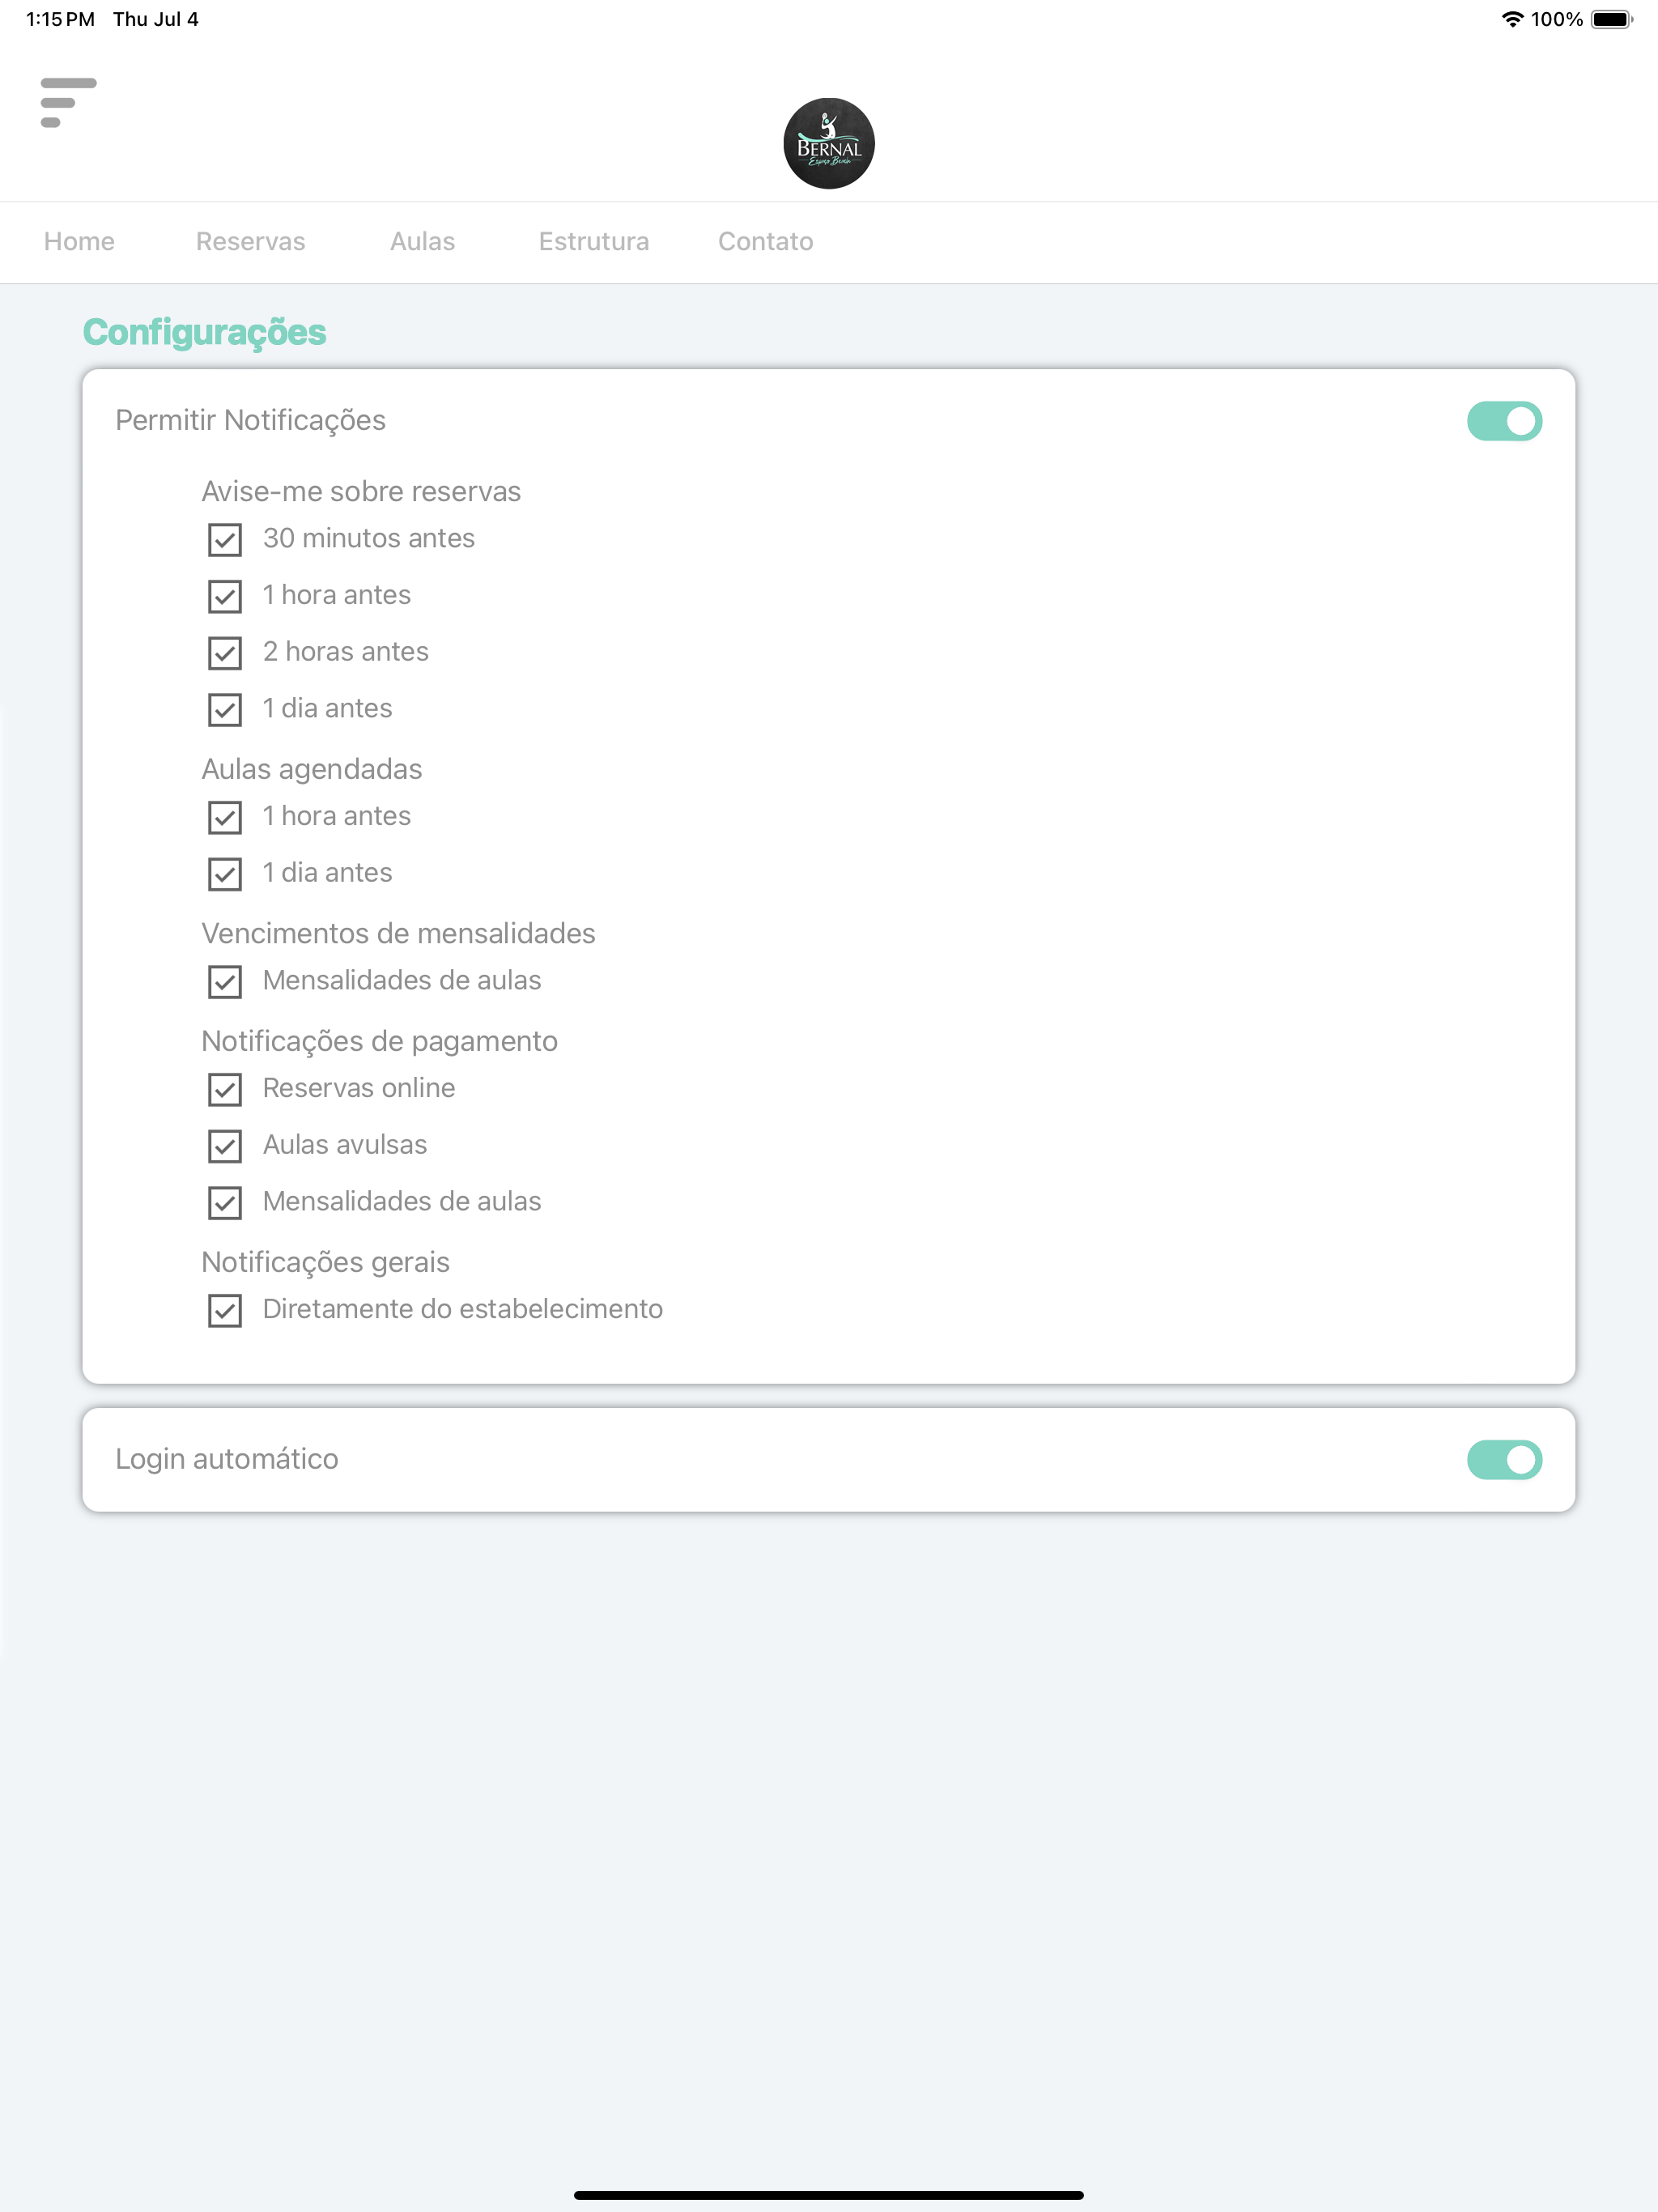Uncheck Diretamente do estabelecimento checkbox
The image size is (1658, 2212).
point(225,1310)
